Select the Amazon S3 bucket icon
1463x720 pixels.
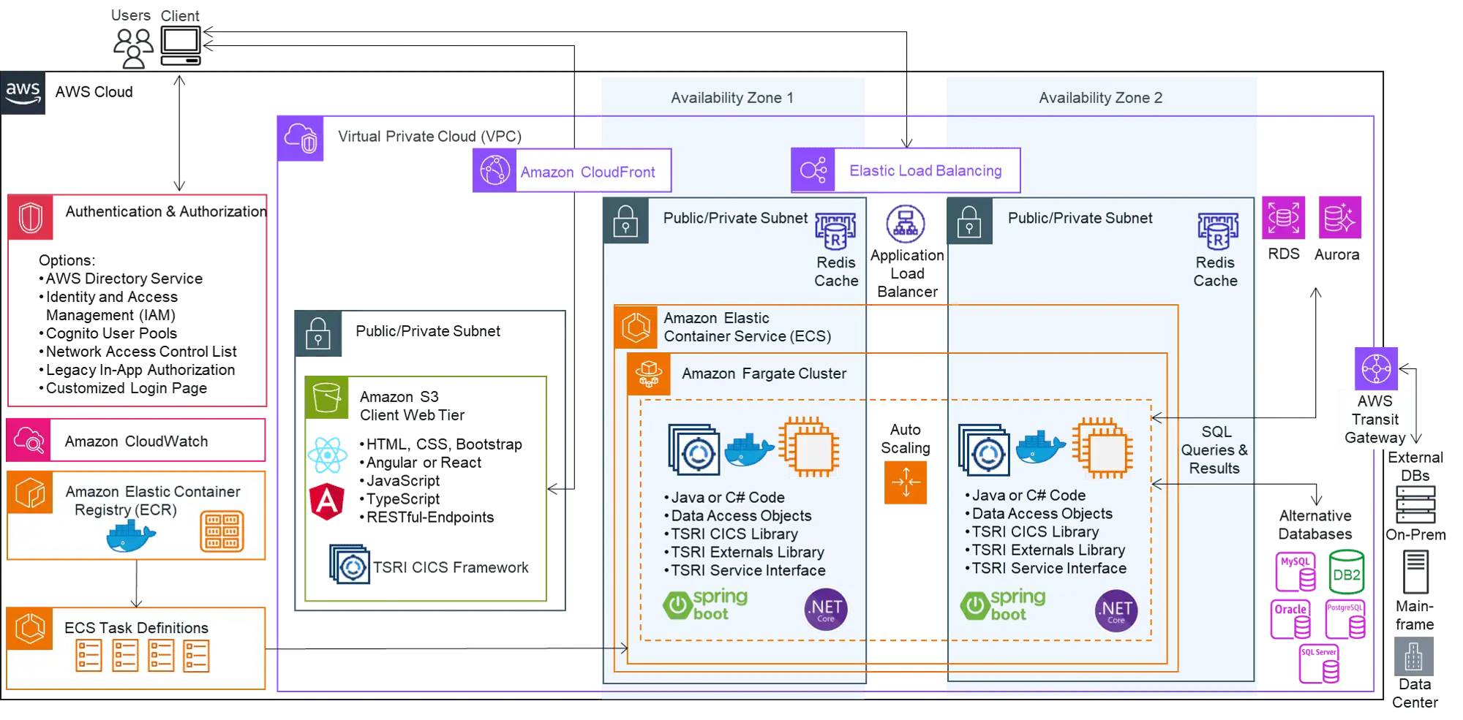pos(327,398)
